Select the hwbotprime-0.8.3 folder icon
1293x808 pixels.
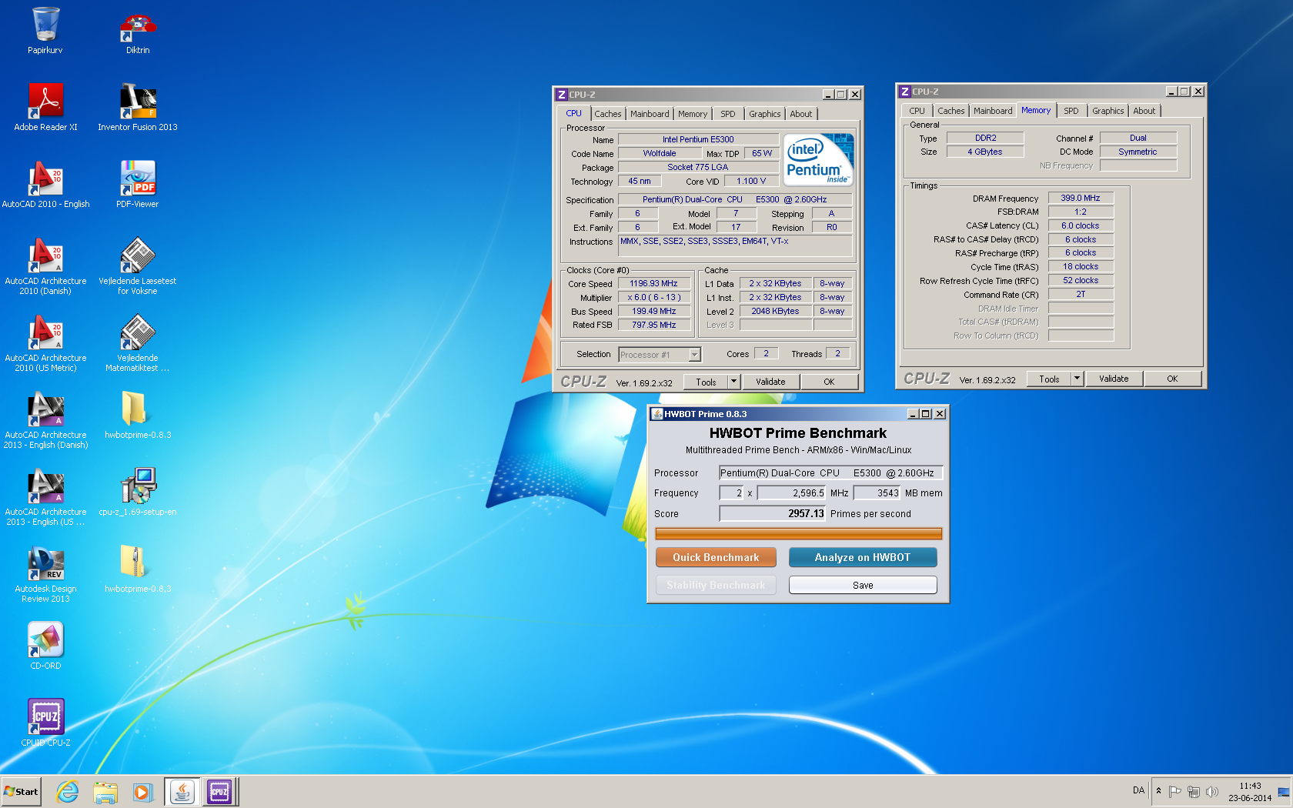[138, 416]
